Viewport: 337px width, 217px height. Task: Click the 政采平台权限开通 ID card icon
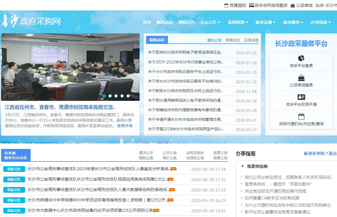(301, 97)
